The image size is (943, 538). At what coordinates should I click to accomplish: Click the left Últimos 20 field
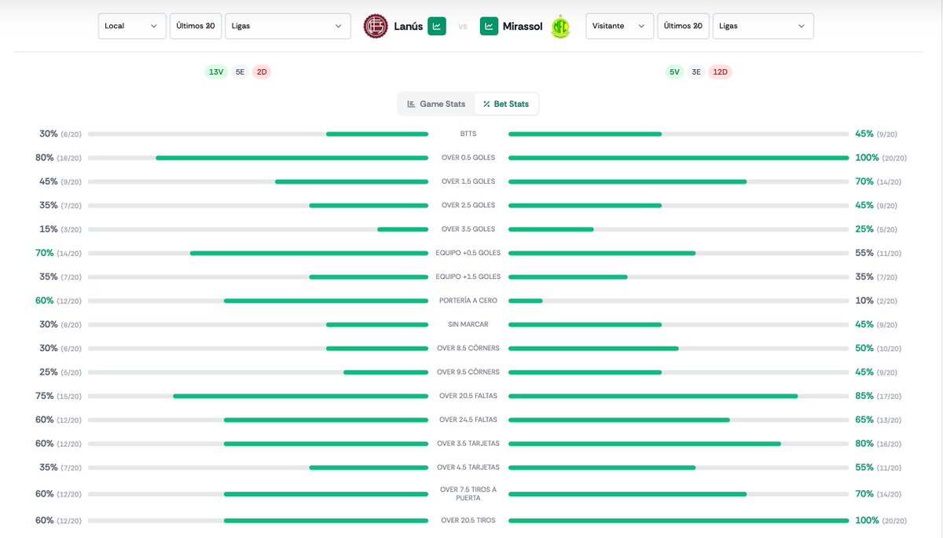click(x=196, y=26)
